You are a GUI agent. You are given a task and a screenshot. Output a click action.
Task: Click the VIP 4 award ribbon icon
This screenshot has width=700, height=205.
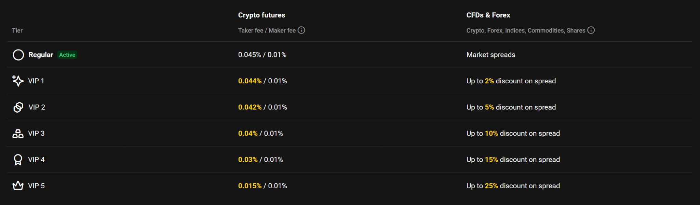pos(18,160)
